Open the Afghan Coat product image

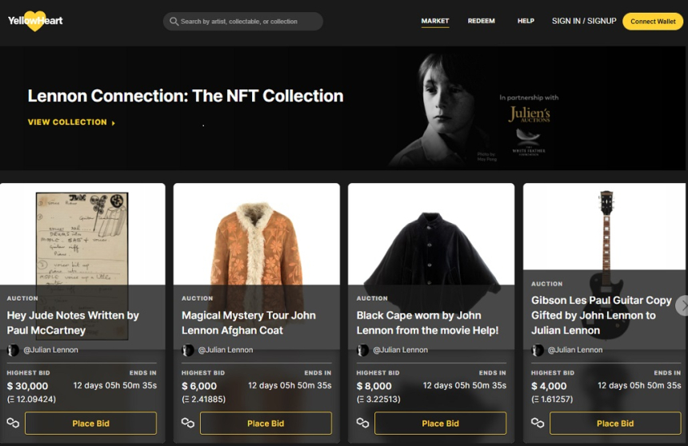tap(257, 240)
